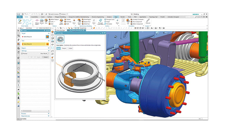Screen dimensions: 225x133
Task: Switch to the Surface ribbon tab
Action: click(x=50, y=17)
